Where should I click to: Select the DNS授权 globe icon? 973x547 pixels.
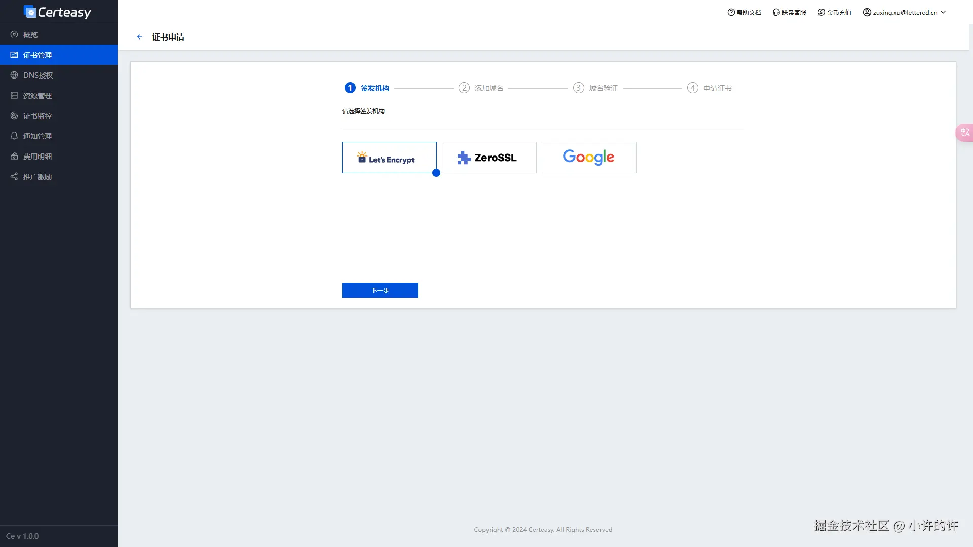point(14,75)
